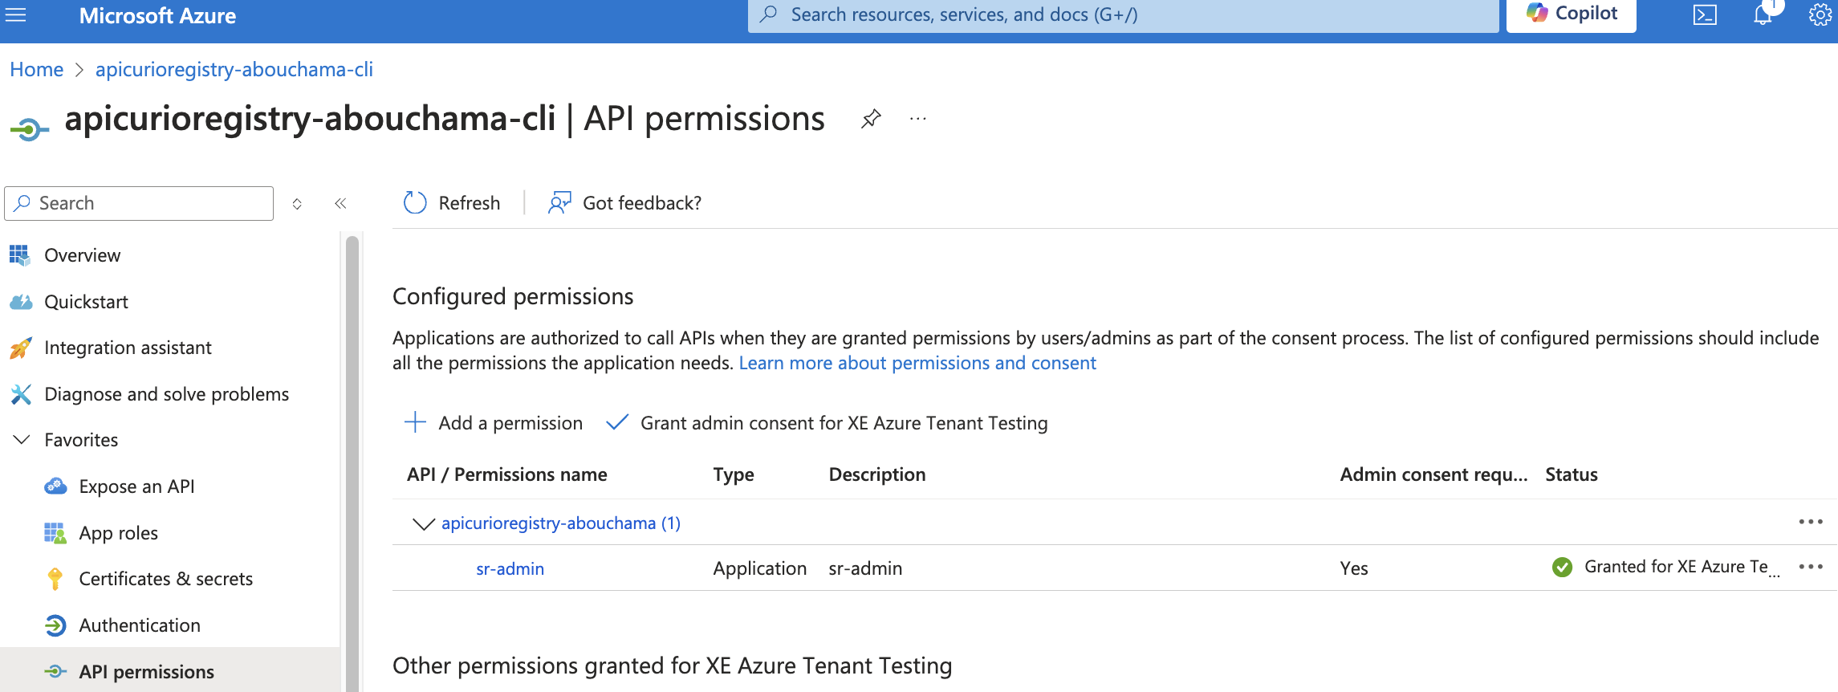
Task: Click the sidebar expand/collapse sort arrows
Action: click(x=297, y=204)
